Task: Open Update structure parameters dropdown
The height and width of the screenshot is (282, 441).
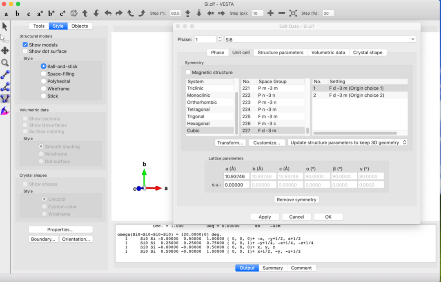Action: (347, 142)
